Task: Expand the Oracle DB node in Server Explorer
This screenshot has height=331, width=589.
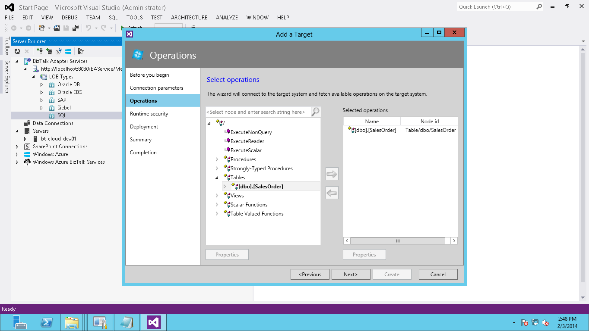Action: tap(42, 84)
